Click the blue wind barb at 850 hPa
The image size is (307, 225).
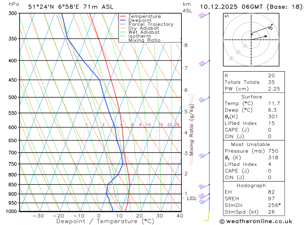pyautogui.click(x=204, y=186)
